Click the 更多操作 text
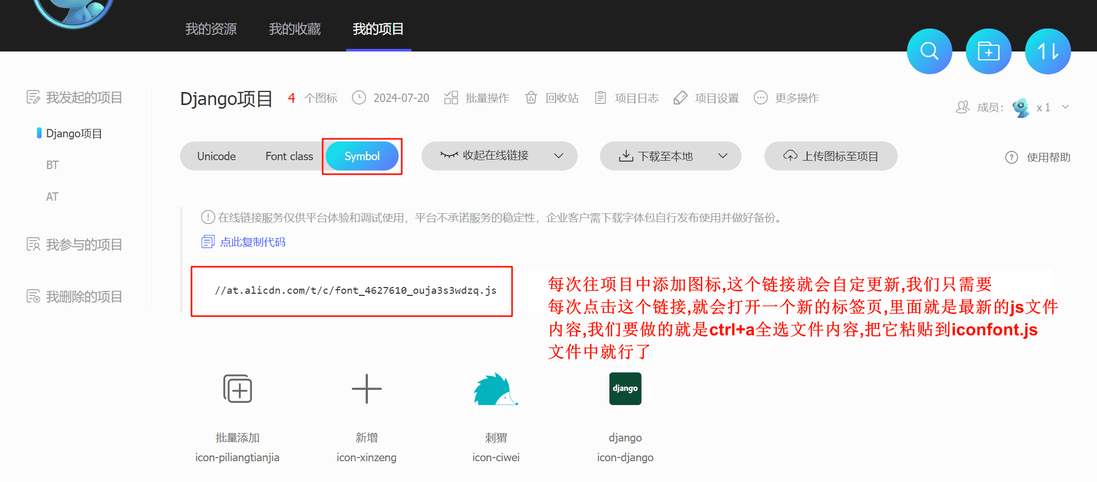The width and height of the screenshot is (1097, 482). [x=797, y=98]
